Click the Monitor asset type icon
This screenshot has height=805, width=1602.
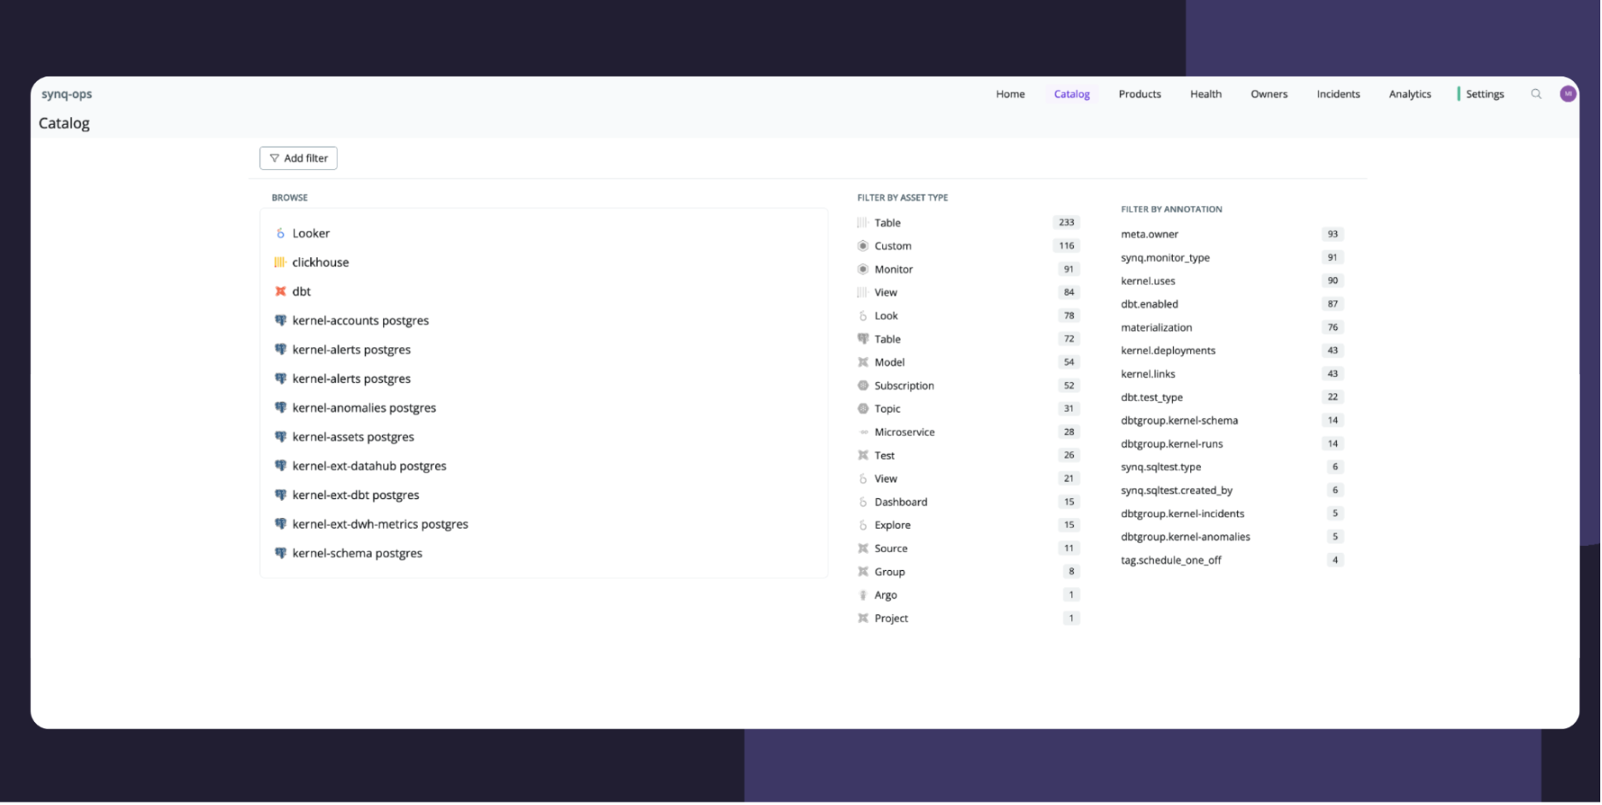pos(863,269)
